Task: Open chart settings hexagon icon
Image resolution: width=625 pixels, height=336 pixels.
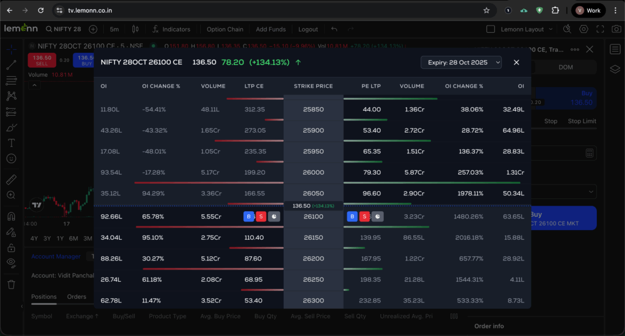Action: 583,29
